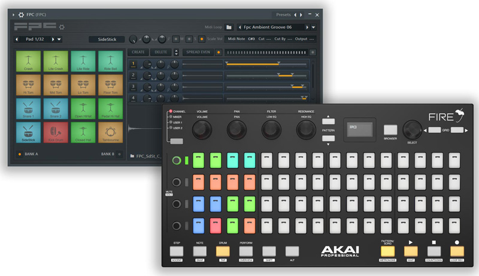The width and height of the screenshot is (479, 276).
Task: Switch Fire to DRUM mode
Action: [x=223, y=251]
